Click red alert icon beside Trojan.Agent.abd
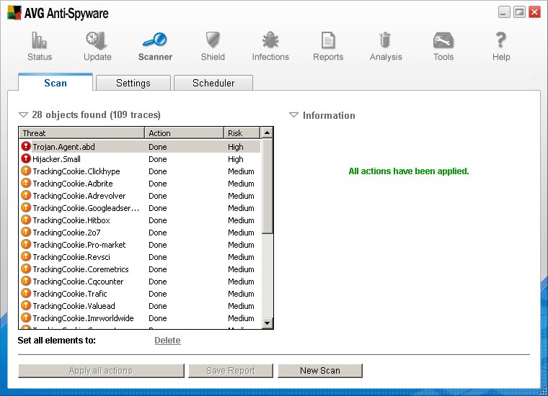The image size is (548, 396). coord(26,146)
